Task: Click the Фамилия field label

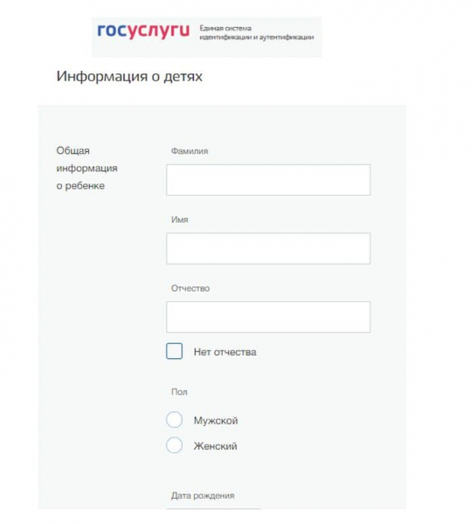Action: [x=190, y=151]
